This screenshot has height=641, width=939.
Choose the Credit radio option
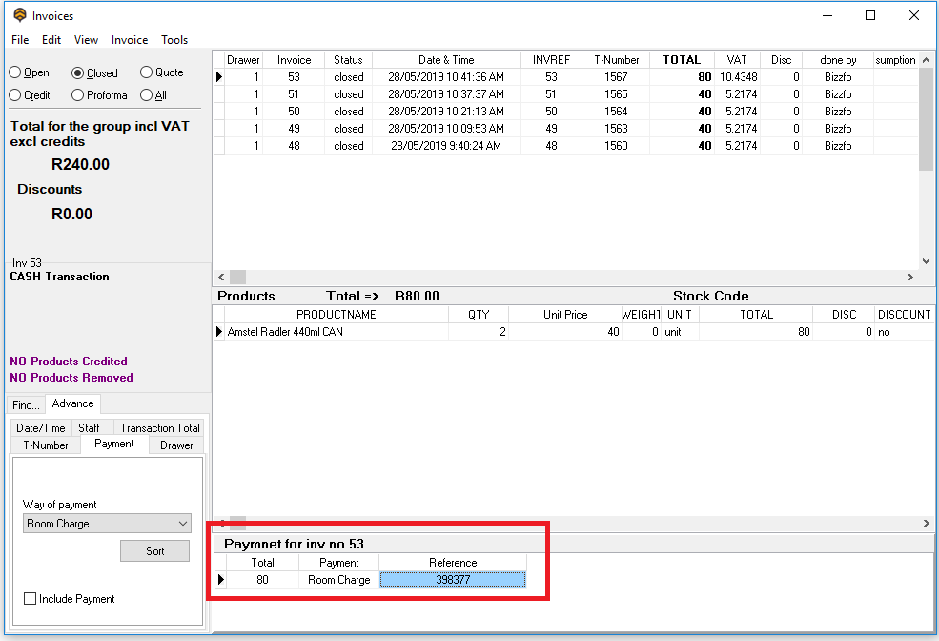(15, 95)
